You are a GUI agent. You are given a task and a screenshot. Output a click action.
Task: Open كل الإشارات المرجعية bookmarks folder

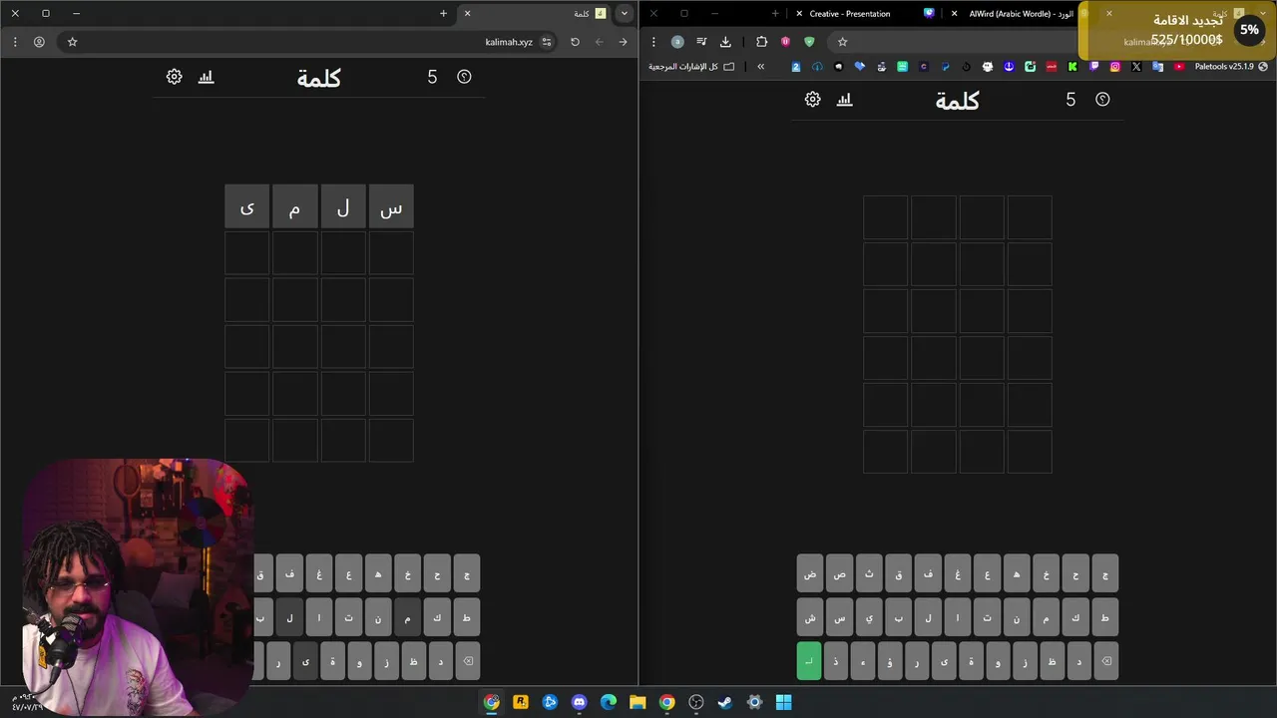(x=691, y=67)
